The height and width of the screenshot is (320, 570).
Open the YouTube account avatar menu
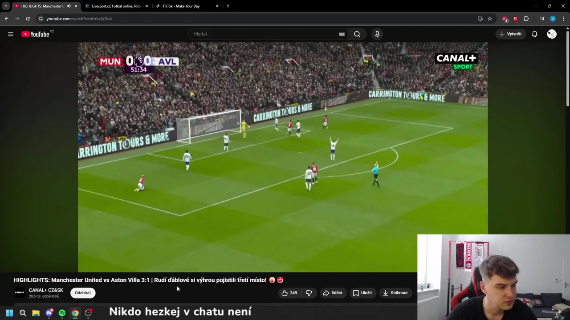point(552,34)
